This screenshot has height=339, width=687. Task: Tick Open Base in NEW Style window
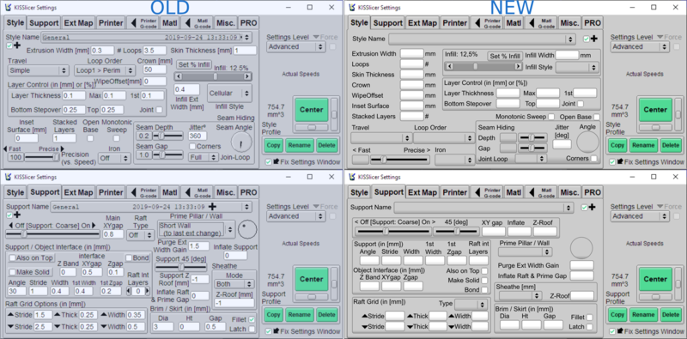pyautogui.click(x=596, y=117)
